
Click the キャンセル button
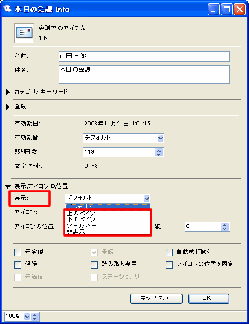[x=156, y=298]
